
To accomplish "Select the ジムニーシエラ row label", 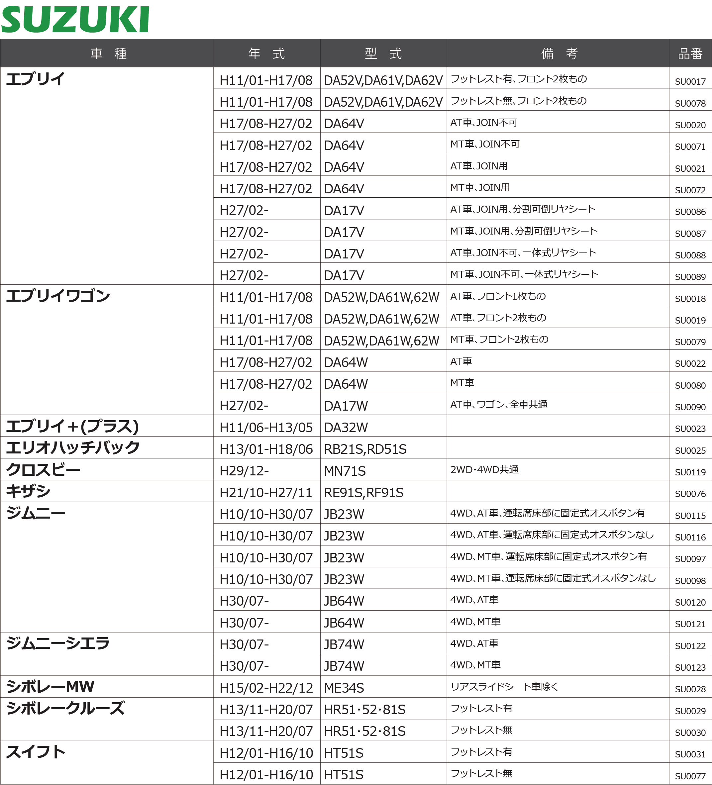I will coord(58,643).
